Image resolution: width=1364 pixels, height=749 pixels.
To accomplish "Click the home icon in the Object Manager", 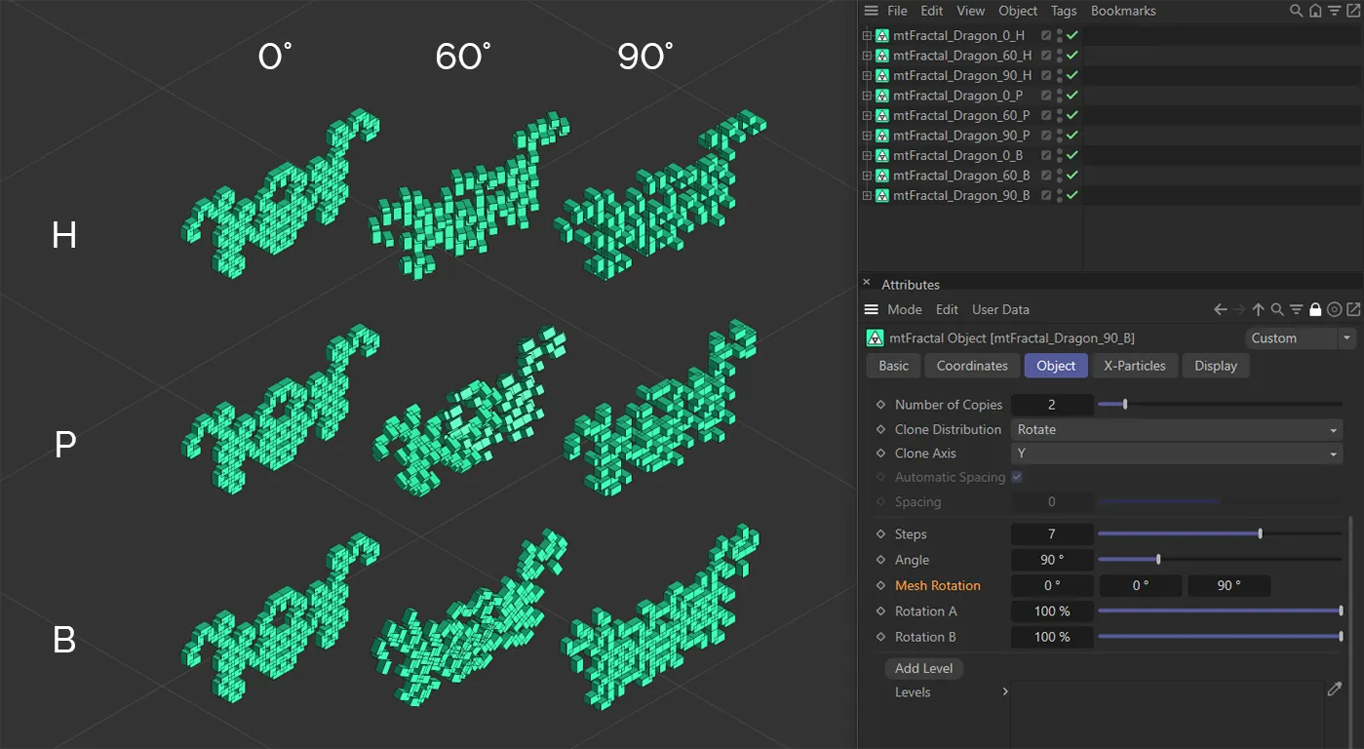I will pyautogui.click(x=1315, y=11).
